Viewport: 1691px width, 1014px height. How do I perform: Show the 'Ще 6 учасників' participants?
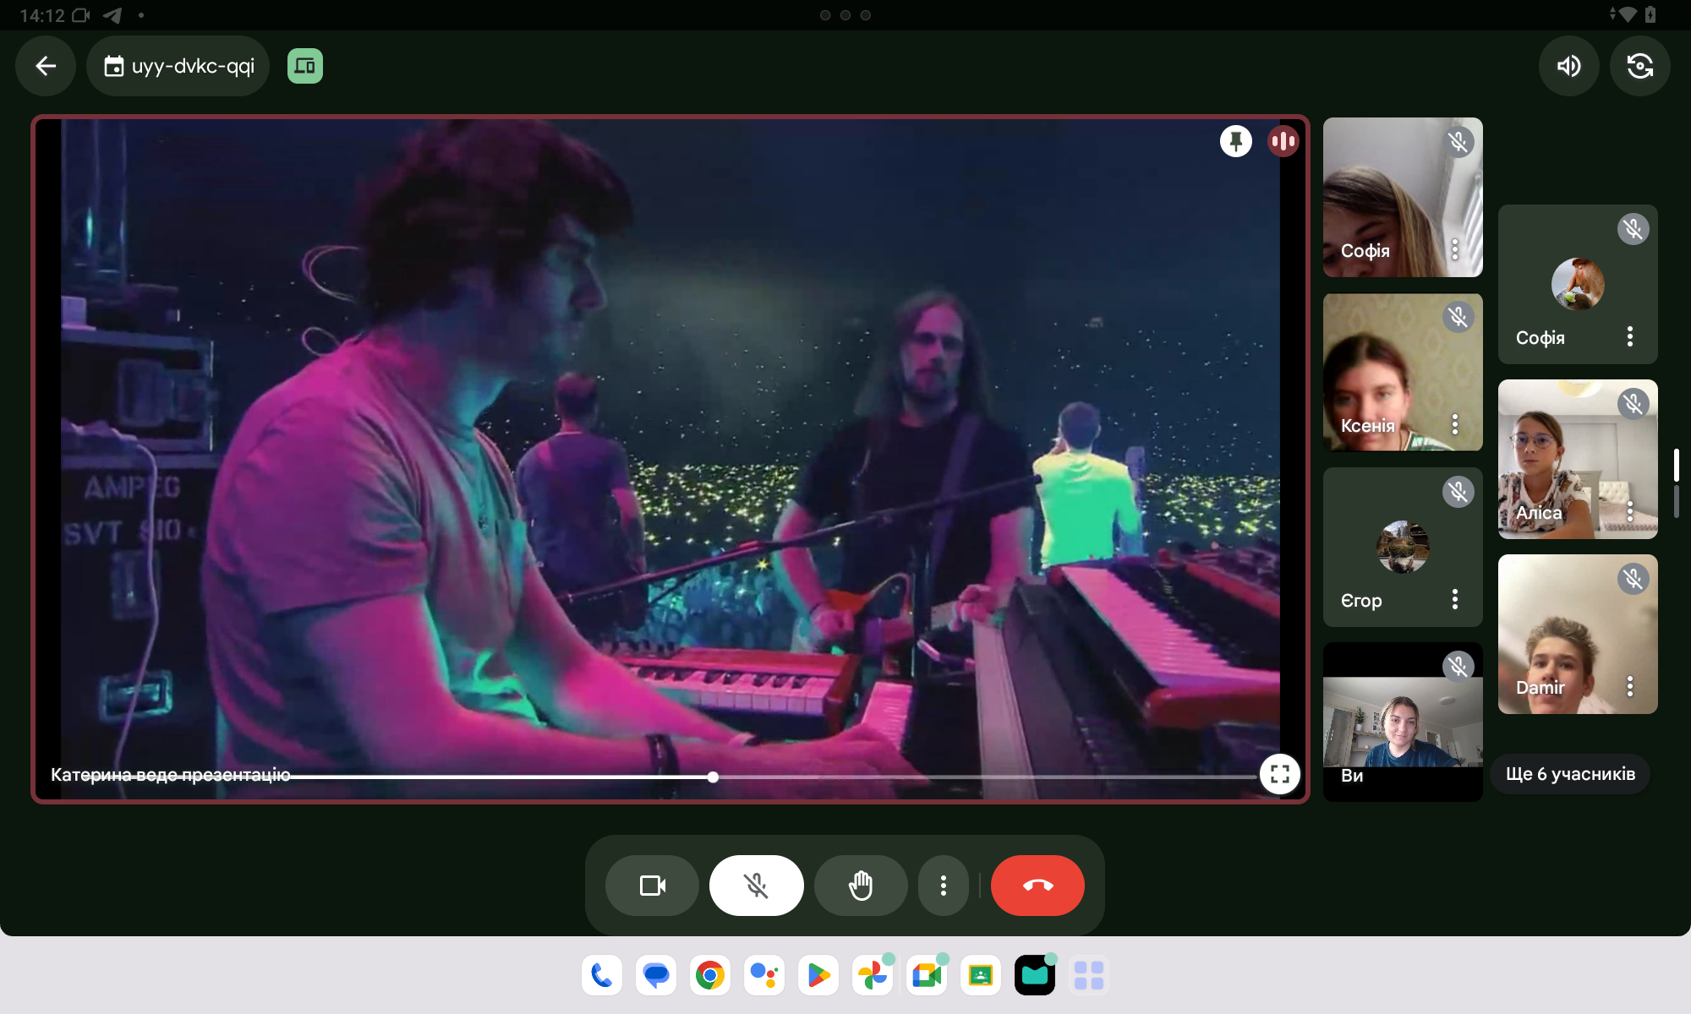(1570, 774)
